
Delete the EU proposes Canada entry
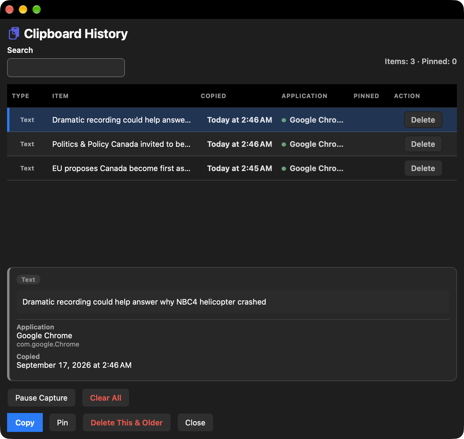coord(423,168)
